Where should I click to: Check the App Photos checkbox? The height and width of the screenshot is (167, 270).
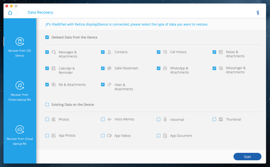click(x=47, y=136)
